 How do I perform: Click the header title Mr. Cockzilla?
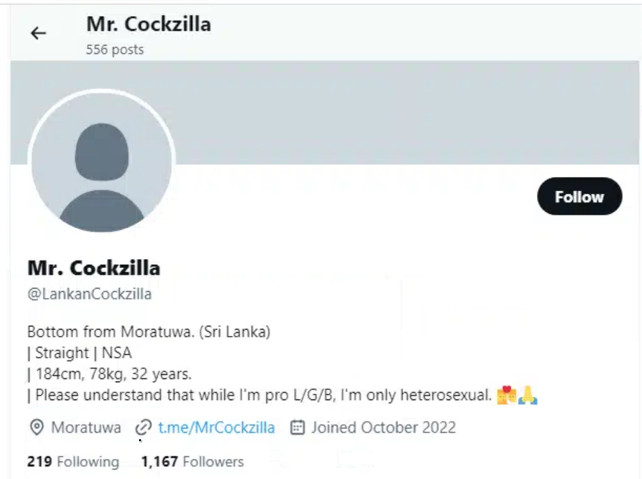coord(149,24)
